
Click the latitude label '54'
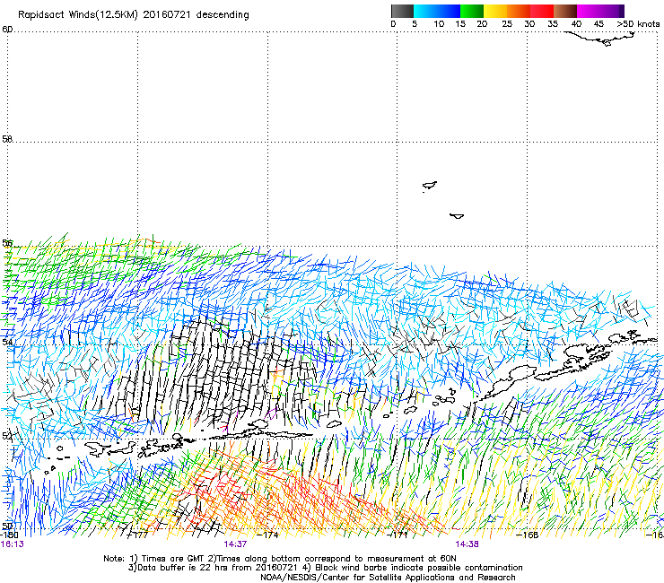pos(7,342)
